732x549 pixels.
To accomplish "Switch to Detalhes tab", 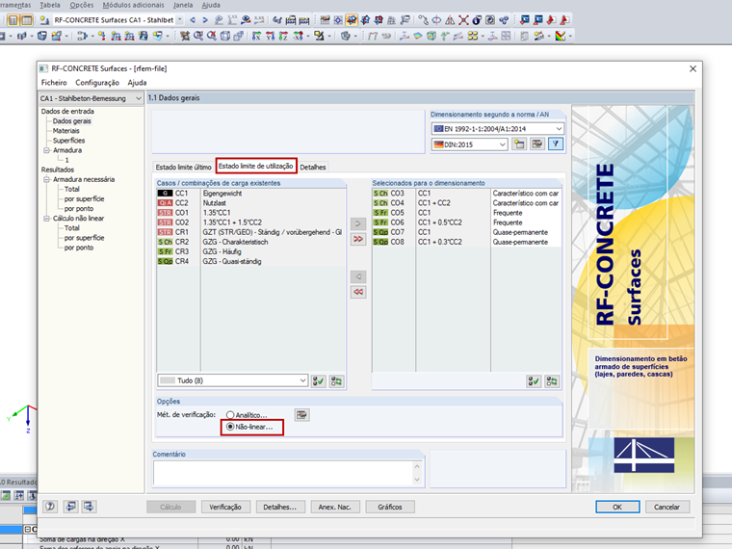I will (x=313, y=167).
